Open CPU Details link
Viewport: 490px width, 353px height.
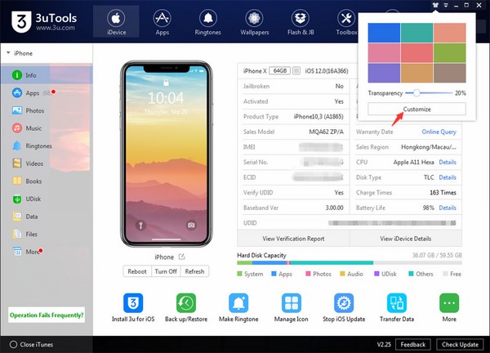click(x=448, y=162)
